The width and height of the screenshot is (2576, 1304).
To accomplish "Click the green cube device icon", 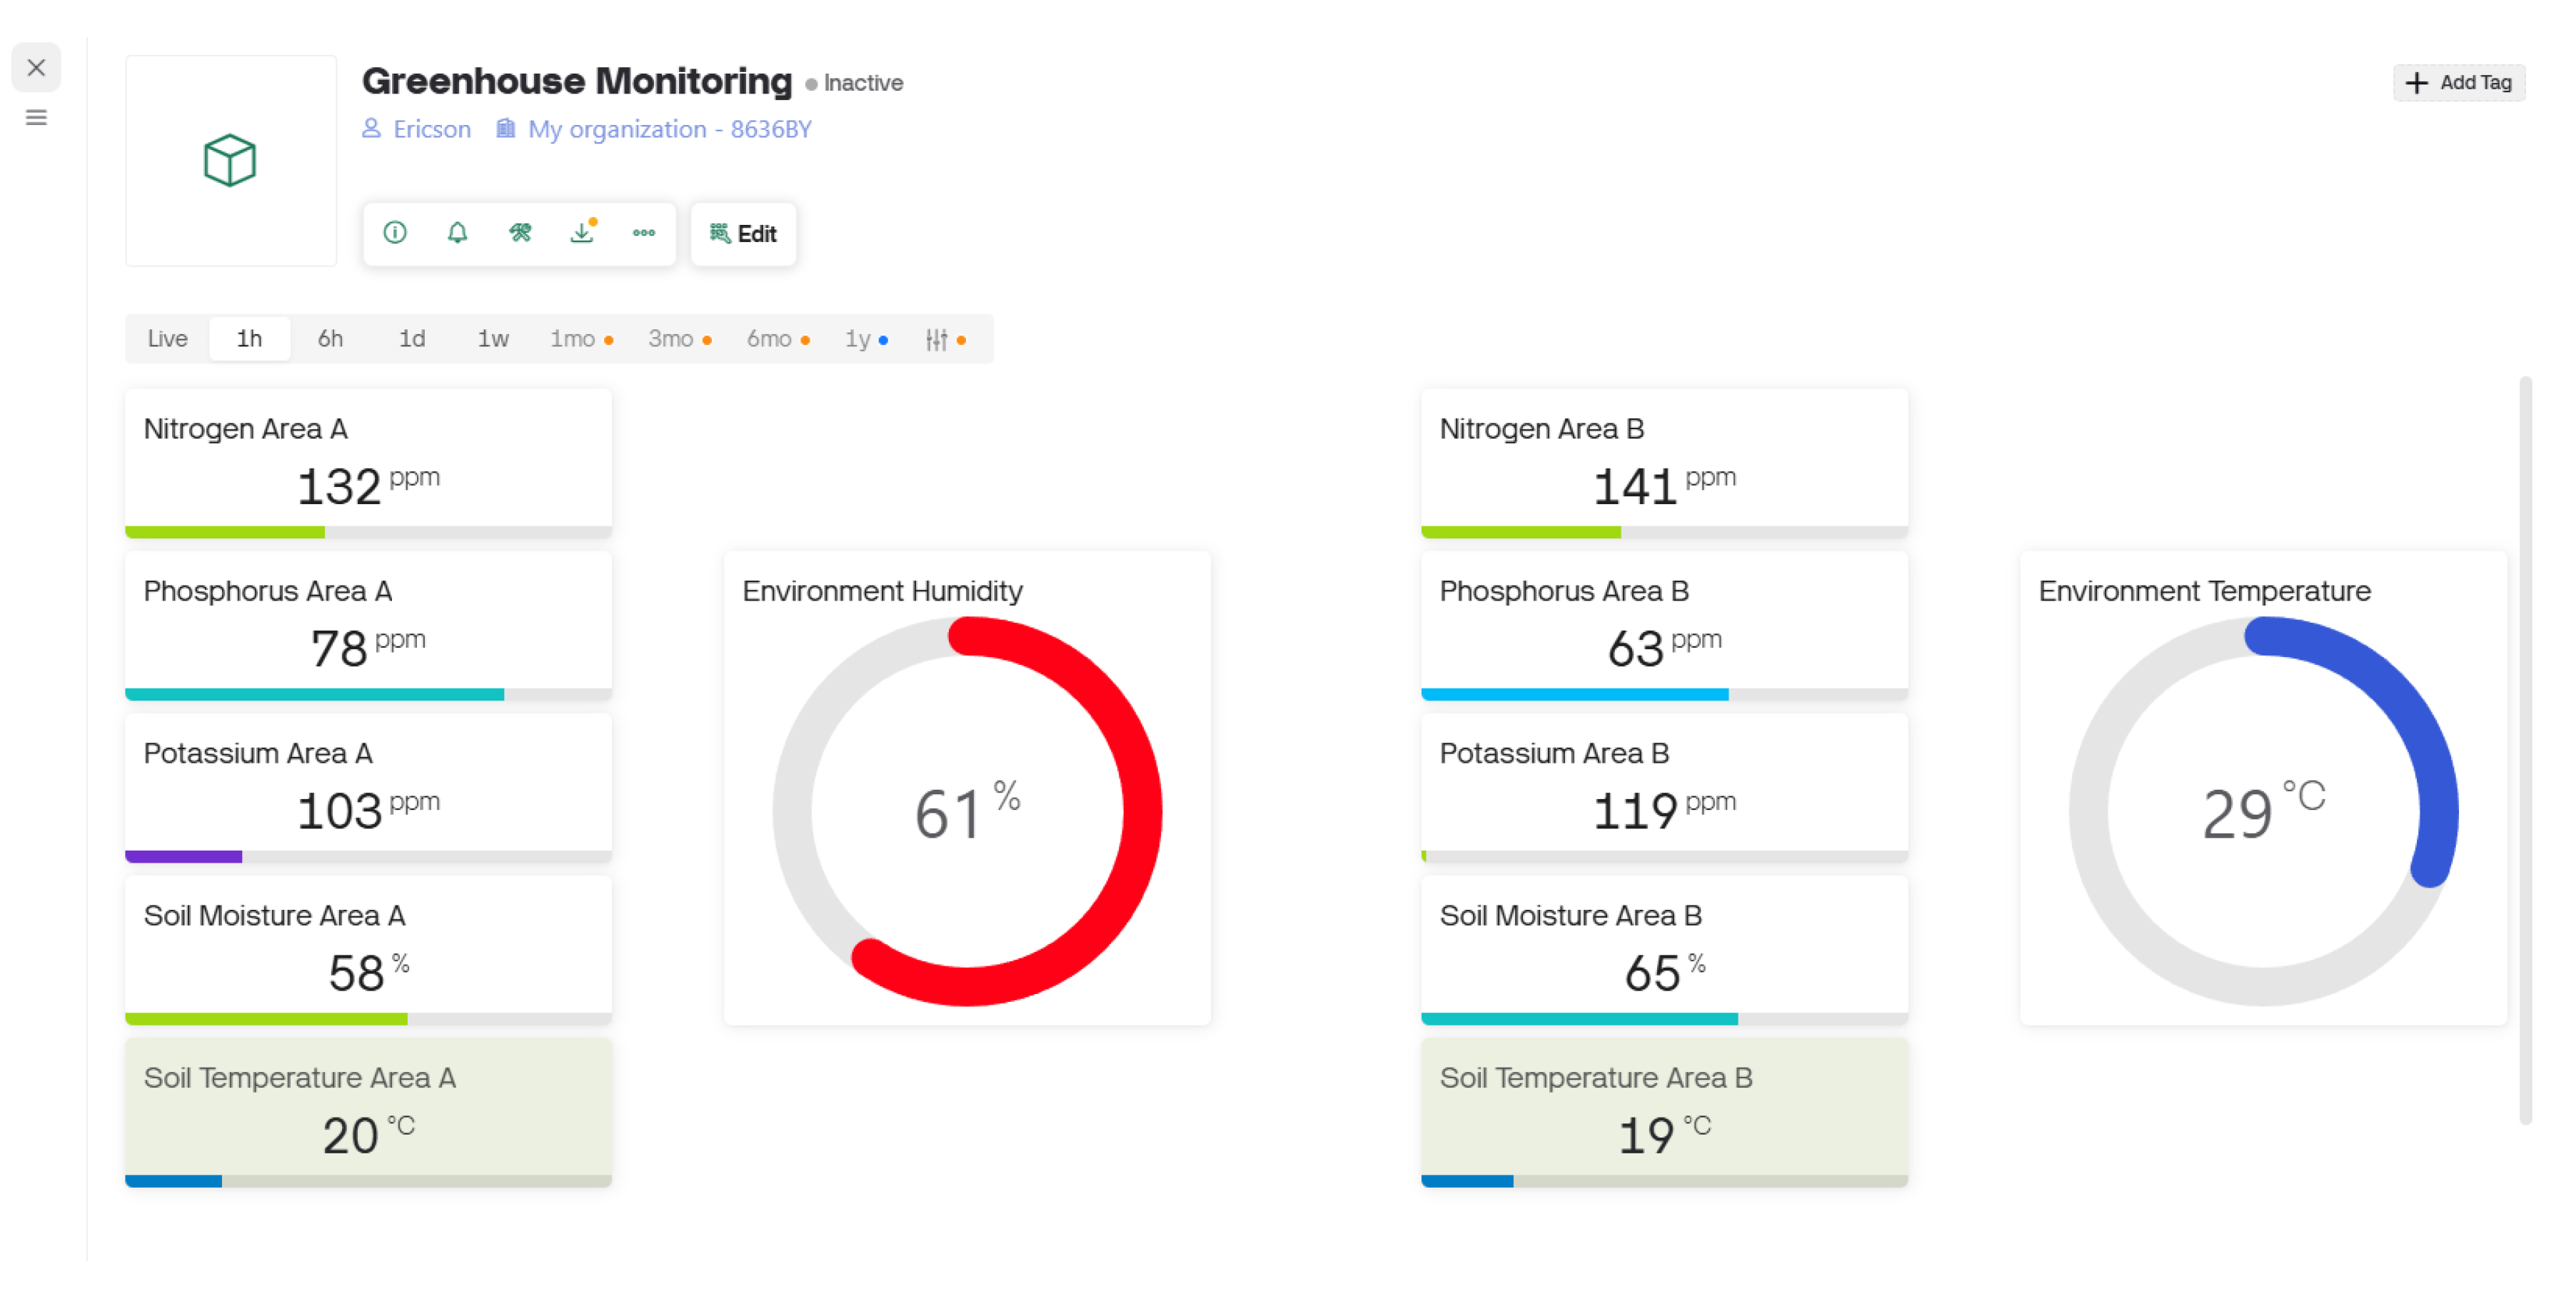I will click(x=230, y=160).
